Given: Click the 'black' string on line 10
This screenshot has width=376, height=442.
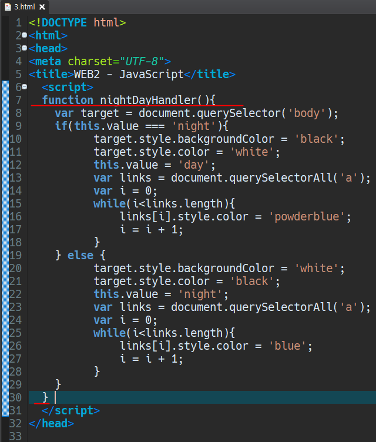Looking at the screenshot, I should 317,139.
